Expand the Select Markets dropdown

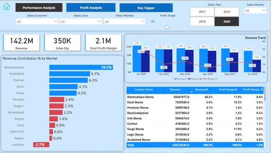pyautogui.click(x=125, y=22)
